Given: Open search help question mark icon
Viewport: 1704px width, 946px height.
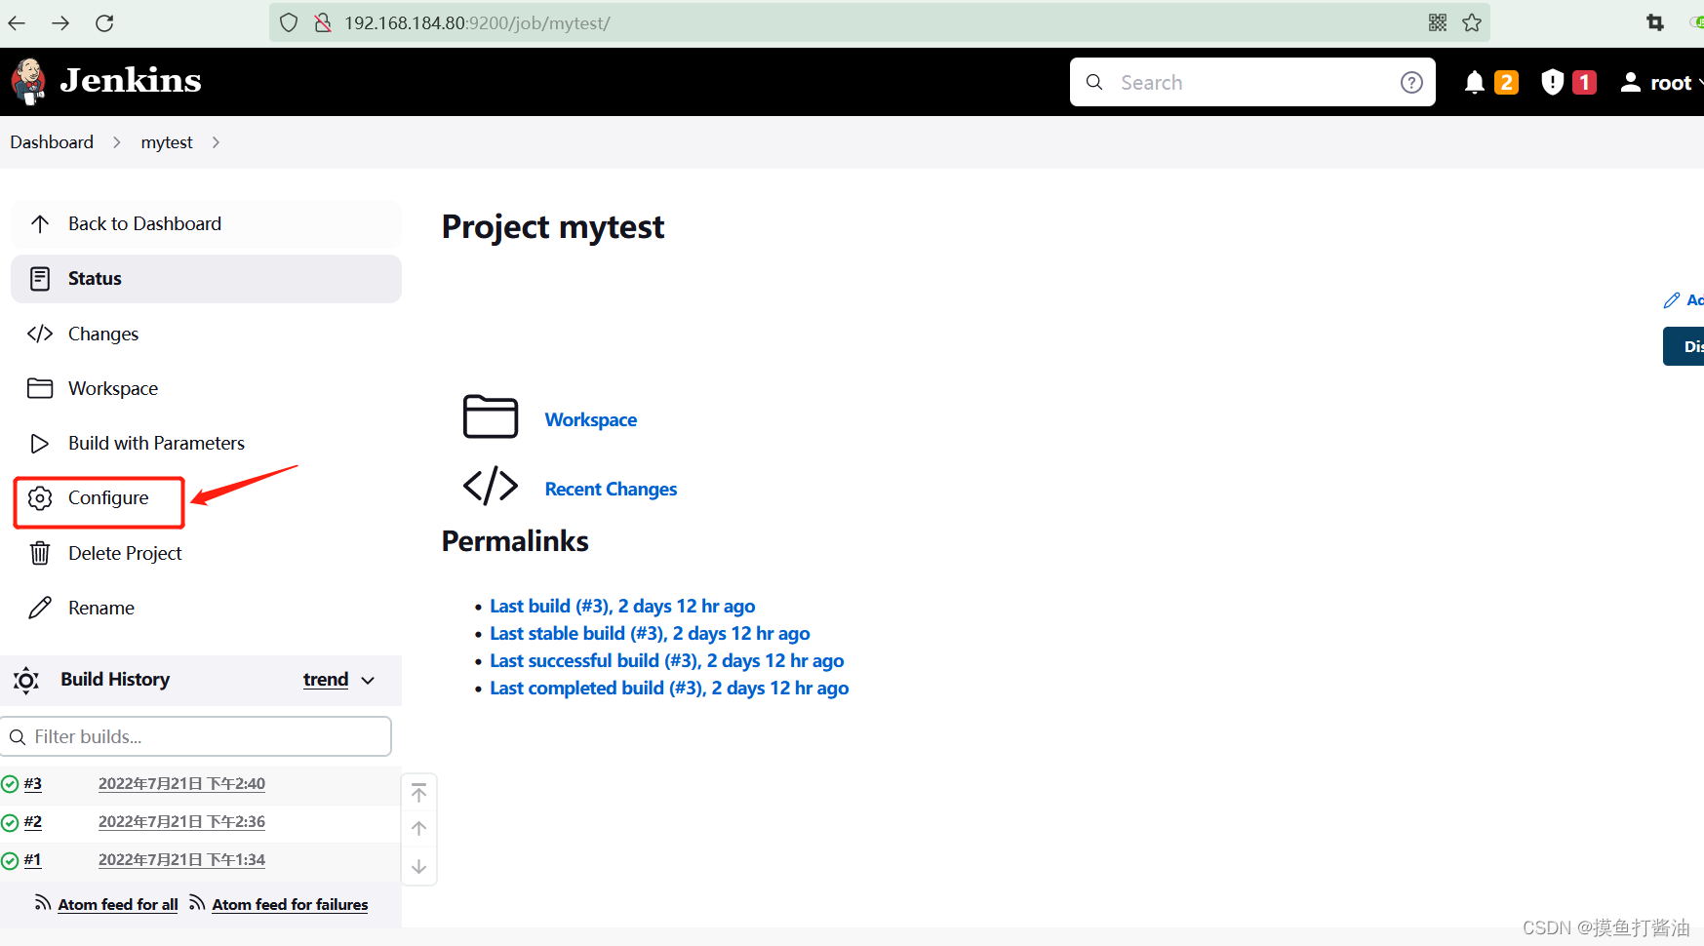Looking at the screenshot, I should point(1411,83).
